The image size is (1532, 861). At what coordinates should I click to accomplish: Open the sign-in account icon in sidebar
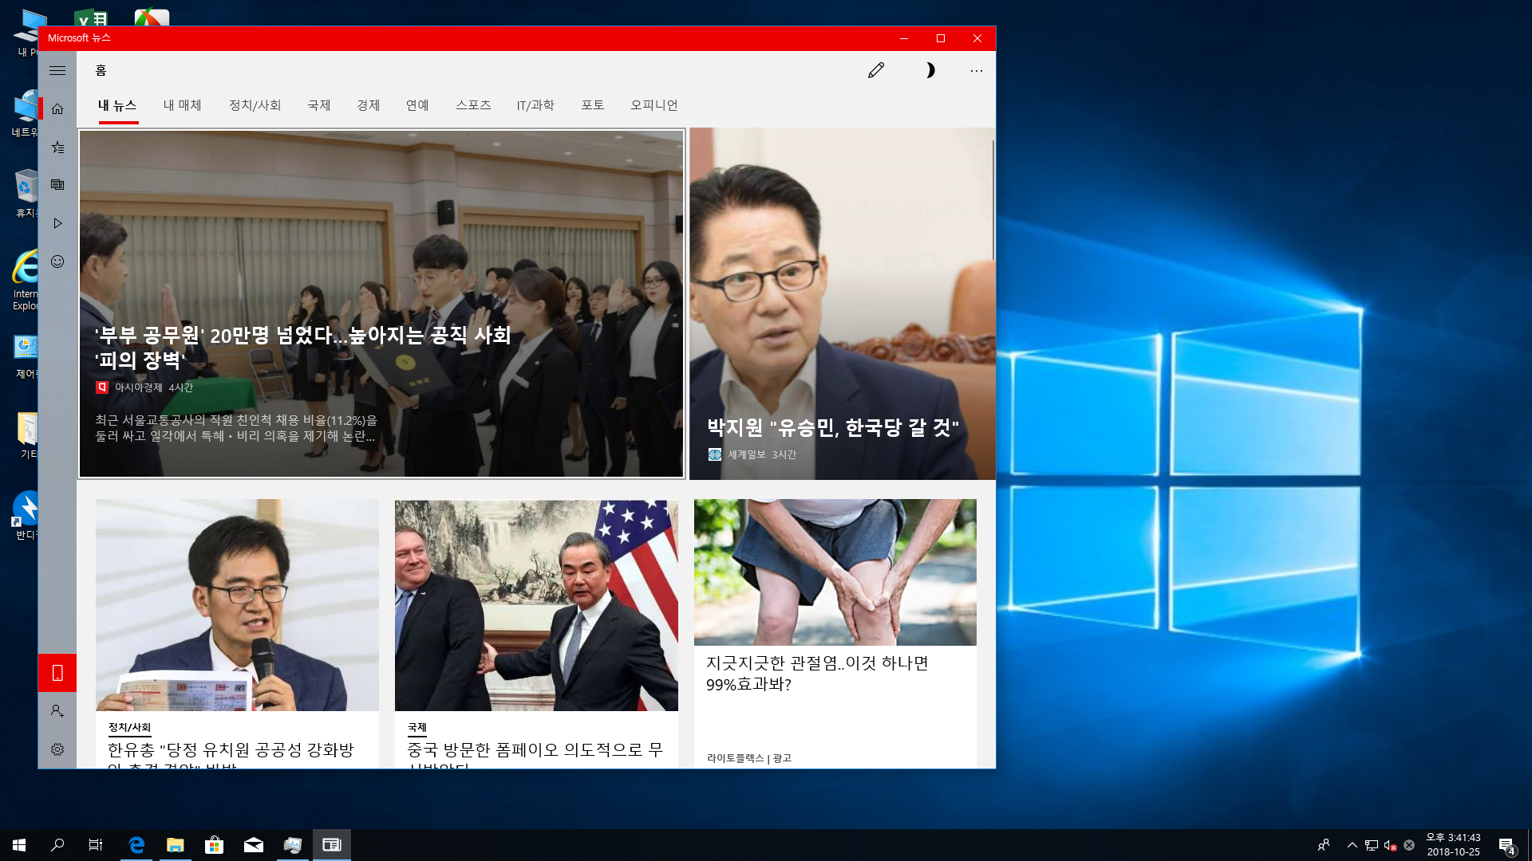click(57, 711)
